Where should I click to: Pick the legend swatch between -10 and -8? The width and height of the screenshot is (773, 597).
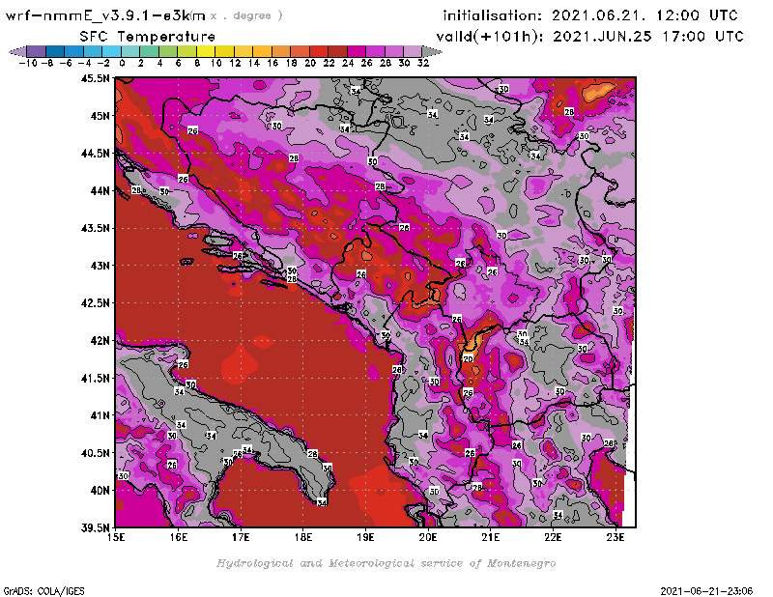point(36,51)
